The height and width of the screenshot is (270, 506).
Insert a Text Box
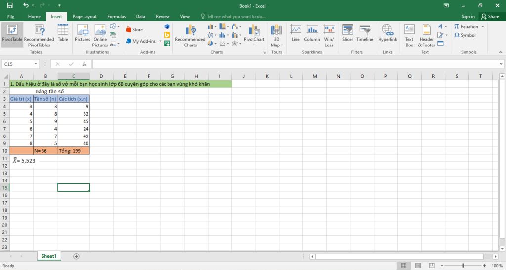click(409, 36)
